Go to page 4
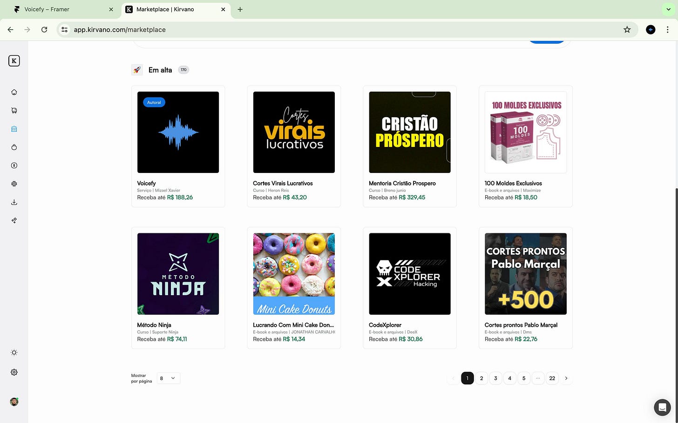 tap(509, 378)
